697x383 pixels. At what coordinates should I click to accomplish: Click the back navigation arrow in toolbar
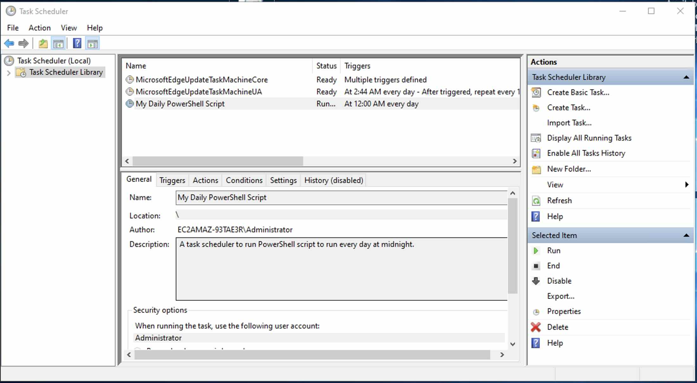click(9, 43)
